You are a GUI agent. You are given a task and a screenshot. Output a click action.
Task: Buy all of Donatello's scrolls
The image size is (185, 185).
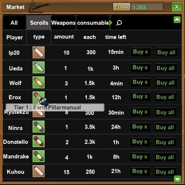[x=165, y=142]
